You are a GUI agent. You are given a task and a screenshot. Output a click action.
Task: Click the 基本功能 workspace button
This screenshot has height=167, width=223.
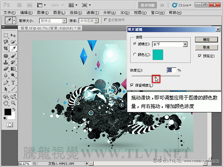(x=147, y=5)
